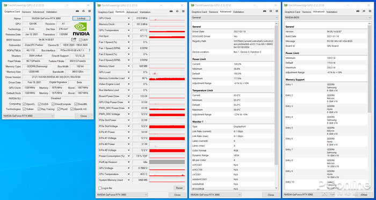The width and height of the screenshot is (376, 200).
Task: Open the NVIDIA BIOS category dropdown
Action: point(328,18)
